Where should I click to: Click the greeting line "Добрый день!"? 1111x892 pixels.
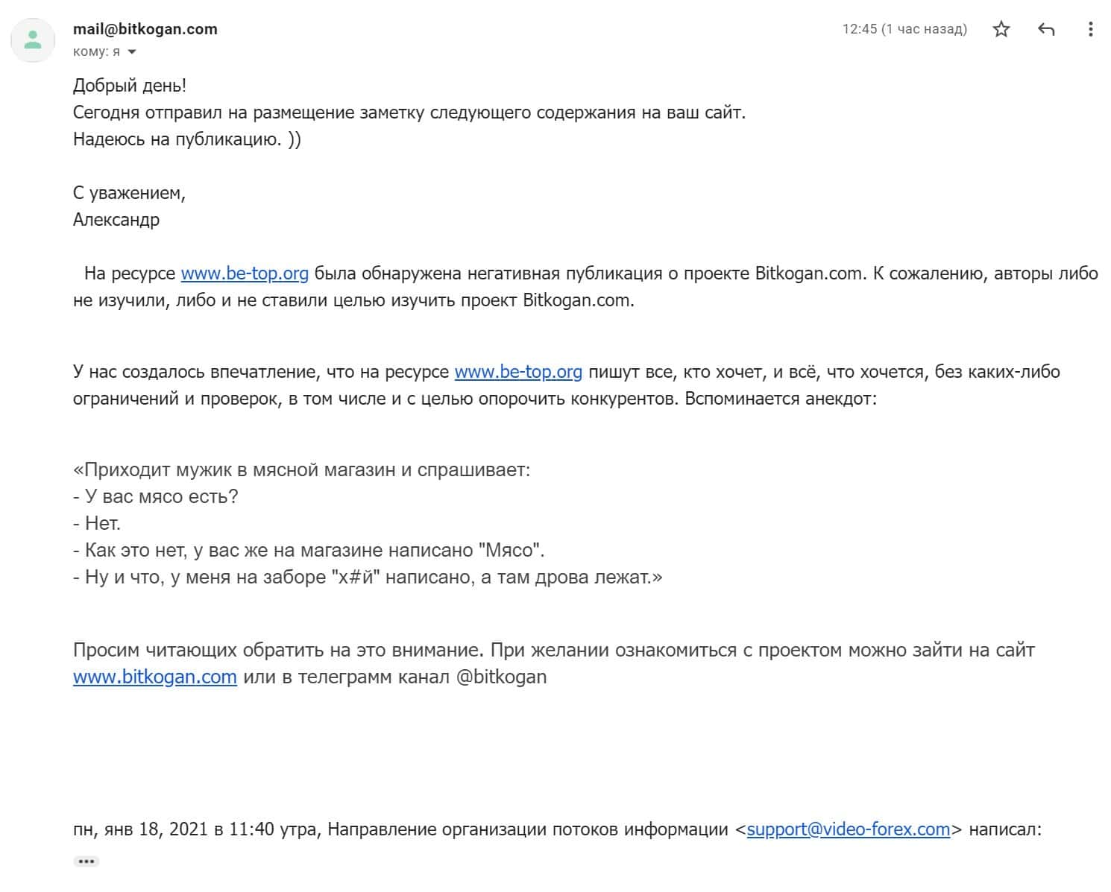130,86
